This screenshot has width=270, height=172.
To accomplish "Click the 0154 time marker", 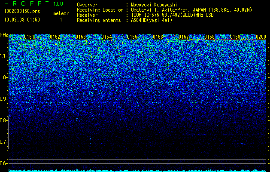I will point(106,37).
